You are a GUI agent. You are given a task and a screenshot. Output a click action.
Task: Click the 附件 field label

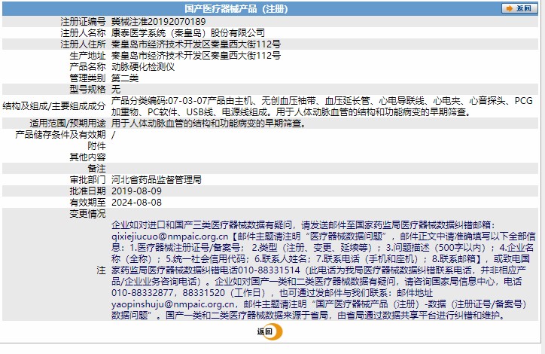point(96,146)
